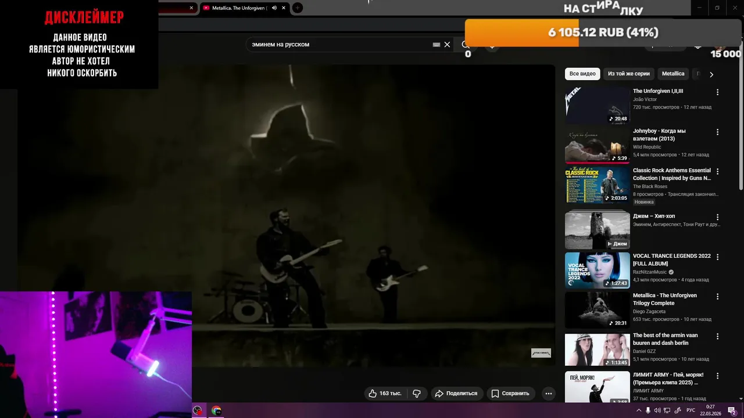This screenshot has width=744, height=418.
Task: Open the armin vaan buuren and dash berlin thumbnail
Action: (x=598, y=349)
